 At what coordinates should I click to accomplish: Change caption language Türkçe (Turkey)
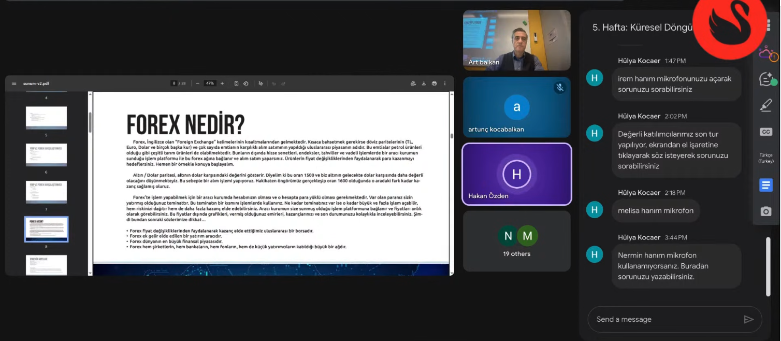765,158
